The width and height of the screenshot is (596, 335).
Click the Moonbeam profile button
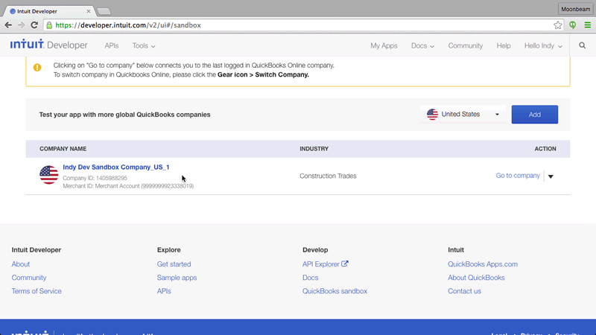pos(575,9)
